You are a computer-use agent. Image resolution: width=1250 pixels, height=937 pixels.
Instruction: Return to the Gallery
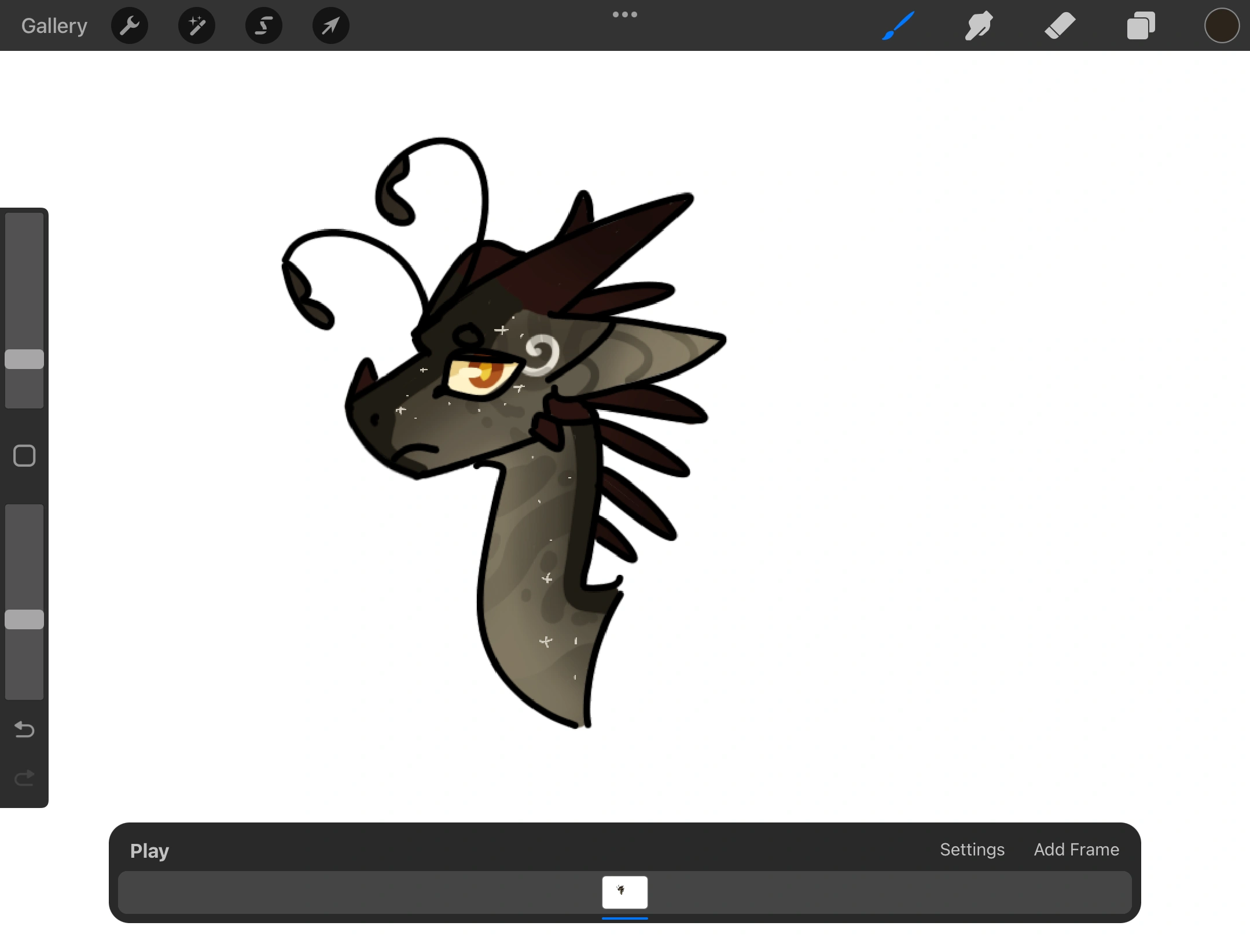(x=54, y=25)
